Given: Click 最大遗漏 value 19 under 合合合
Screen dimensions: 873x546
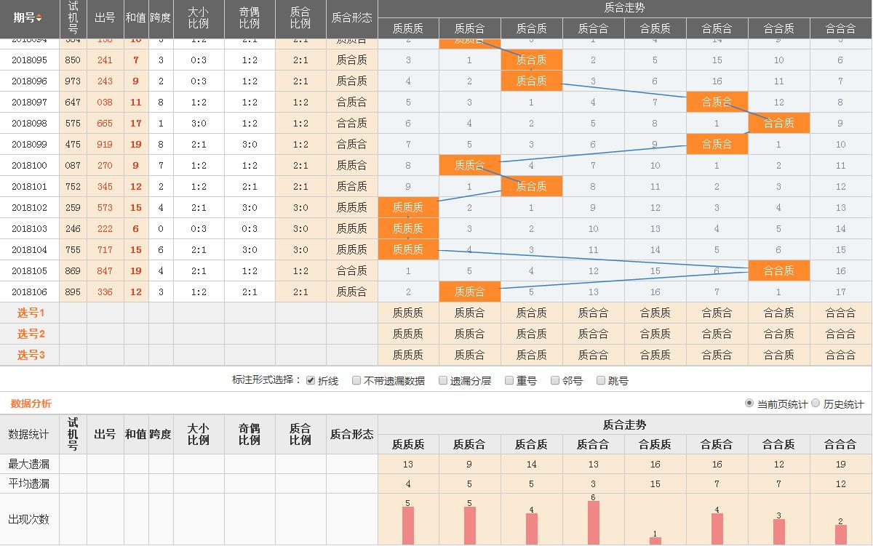Looking at the screenshot, I should 841,464.
